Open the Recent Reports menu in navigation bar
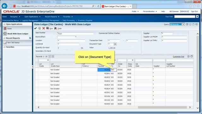202x114 pixels. [52, 17]
